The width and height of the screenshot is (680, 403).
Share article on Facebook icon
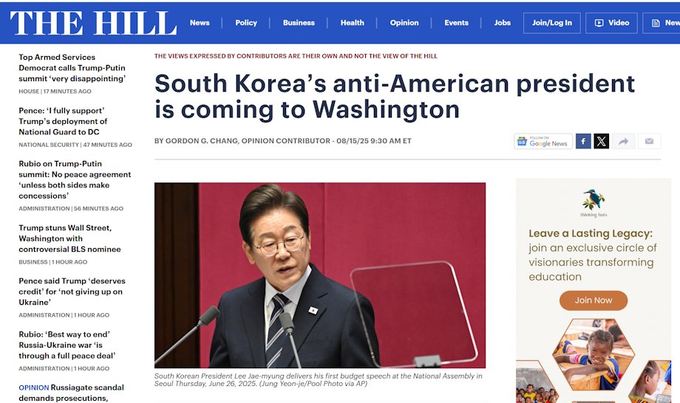tap(583, 141)
